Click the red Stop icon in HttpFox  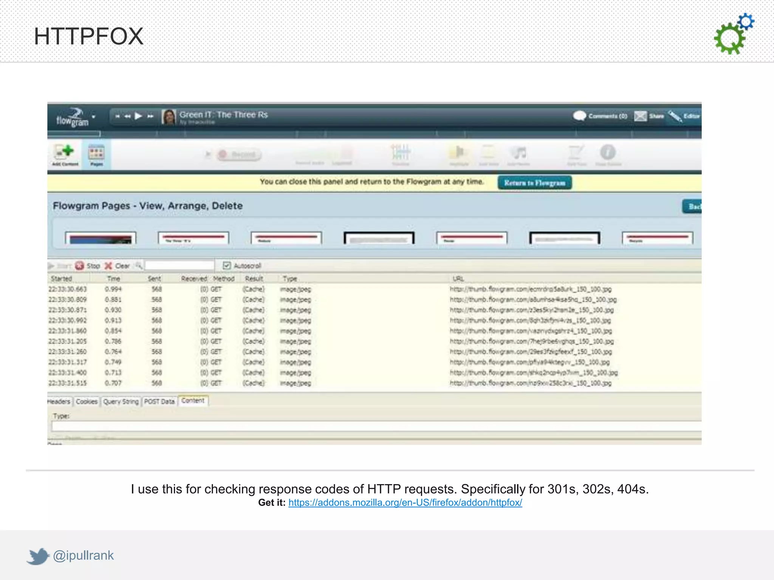point(79,266)
